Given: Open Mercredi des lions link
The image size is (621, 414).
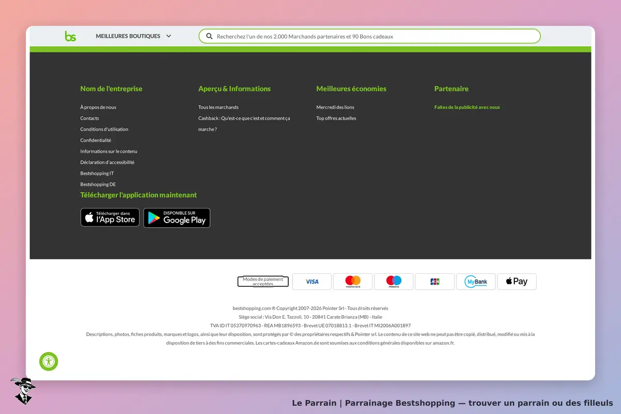Looking at the screenshot, I should click(335, 107).
